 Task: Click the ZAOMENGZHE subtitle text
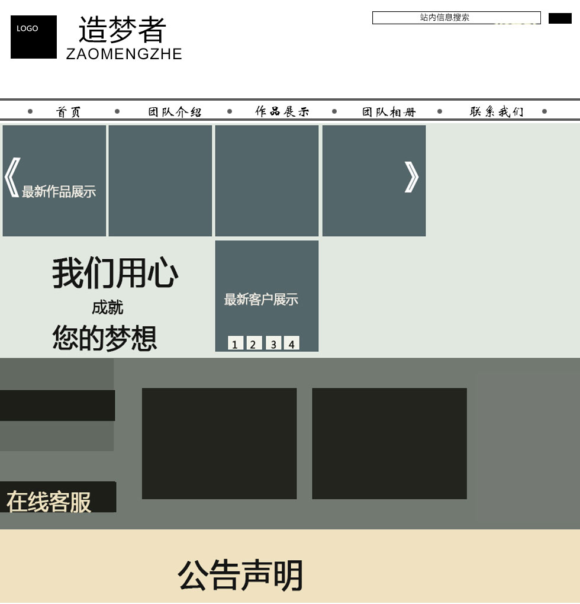click(124, 54)
